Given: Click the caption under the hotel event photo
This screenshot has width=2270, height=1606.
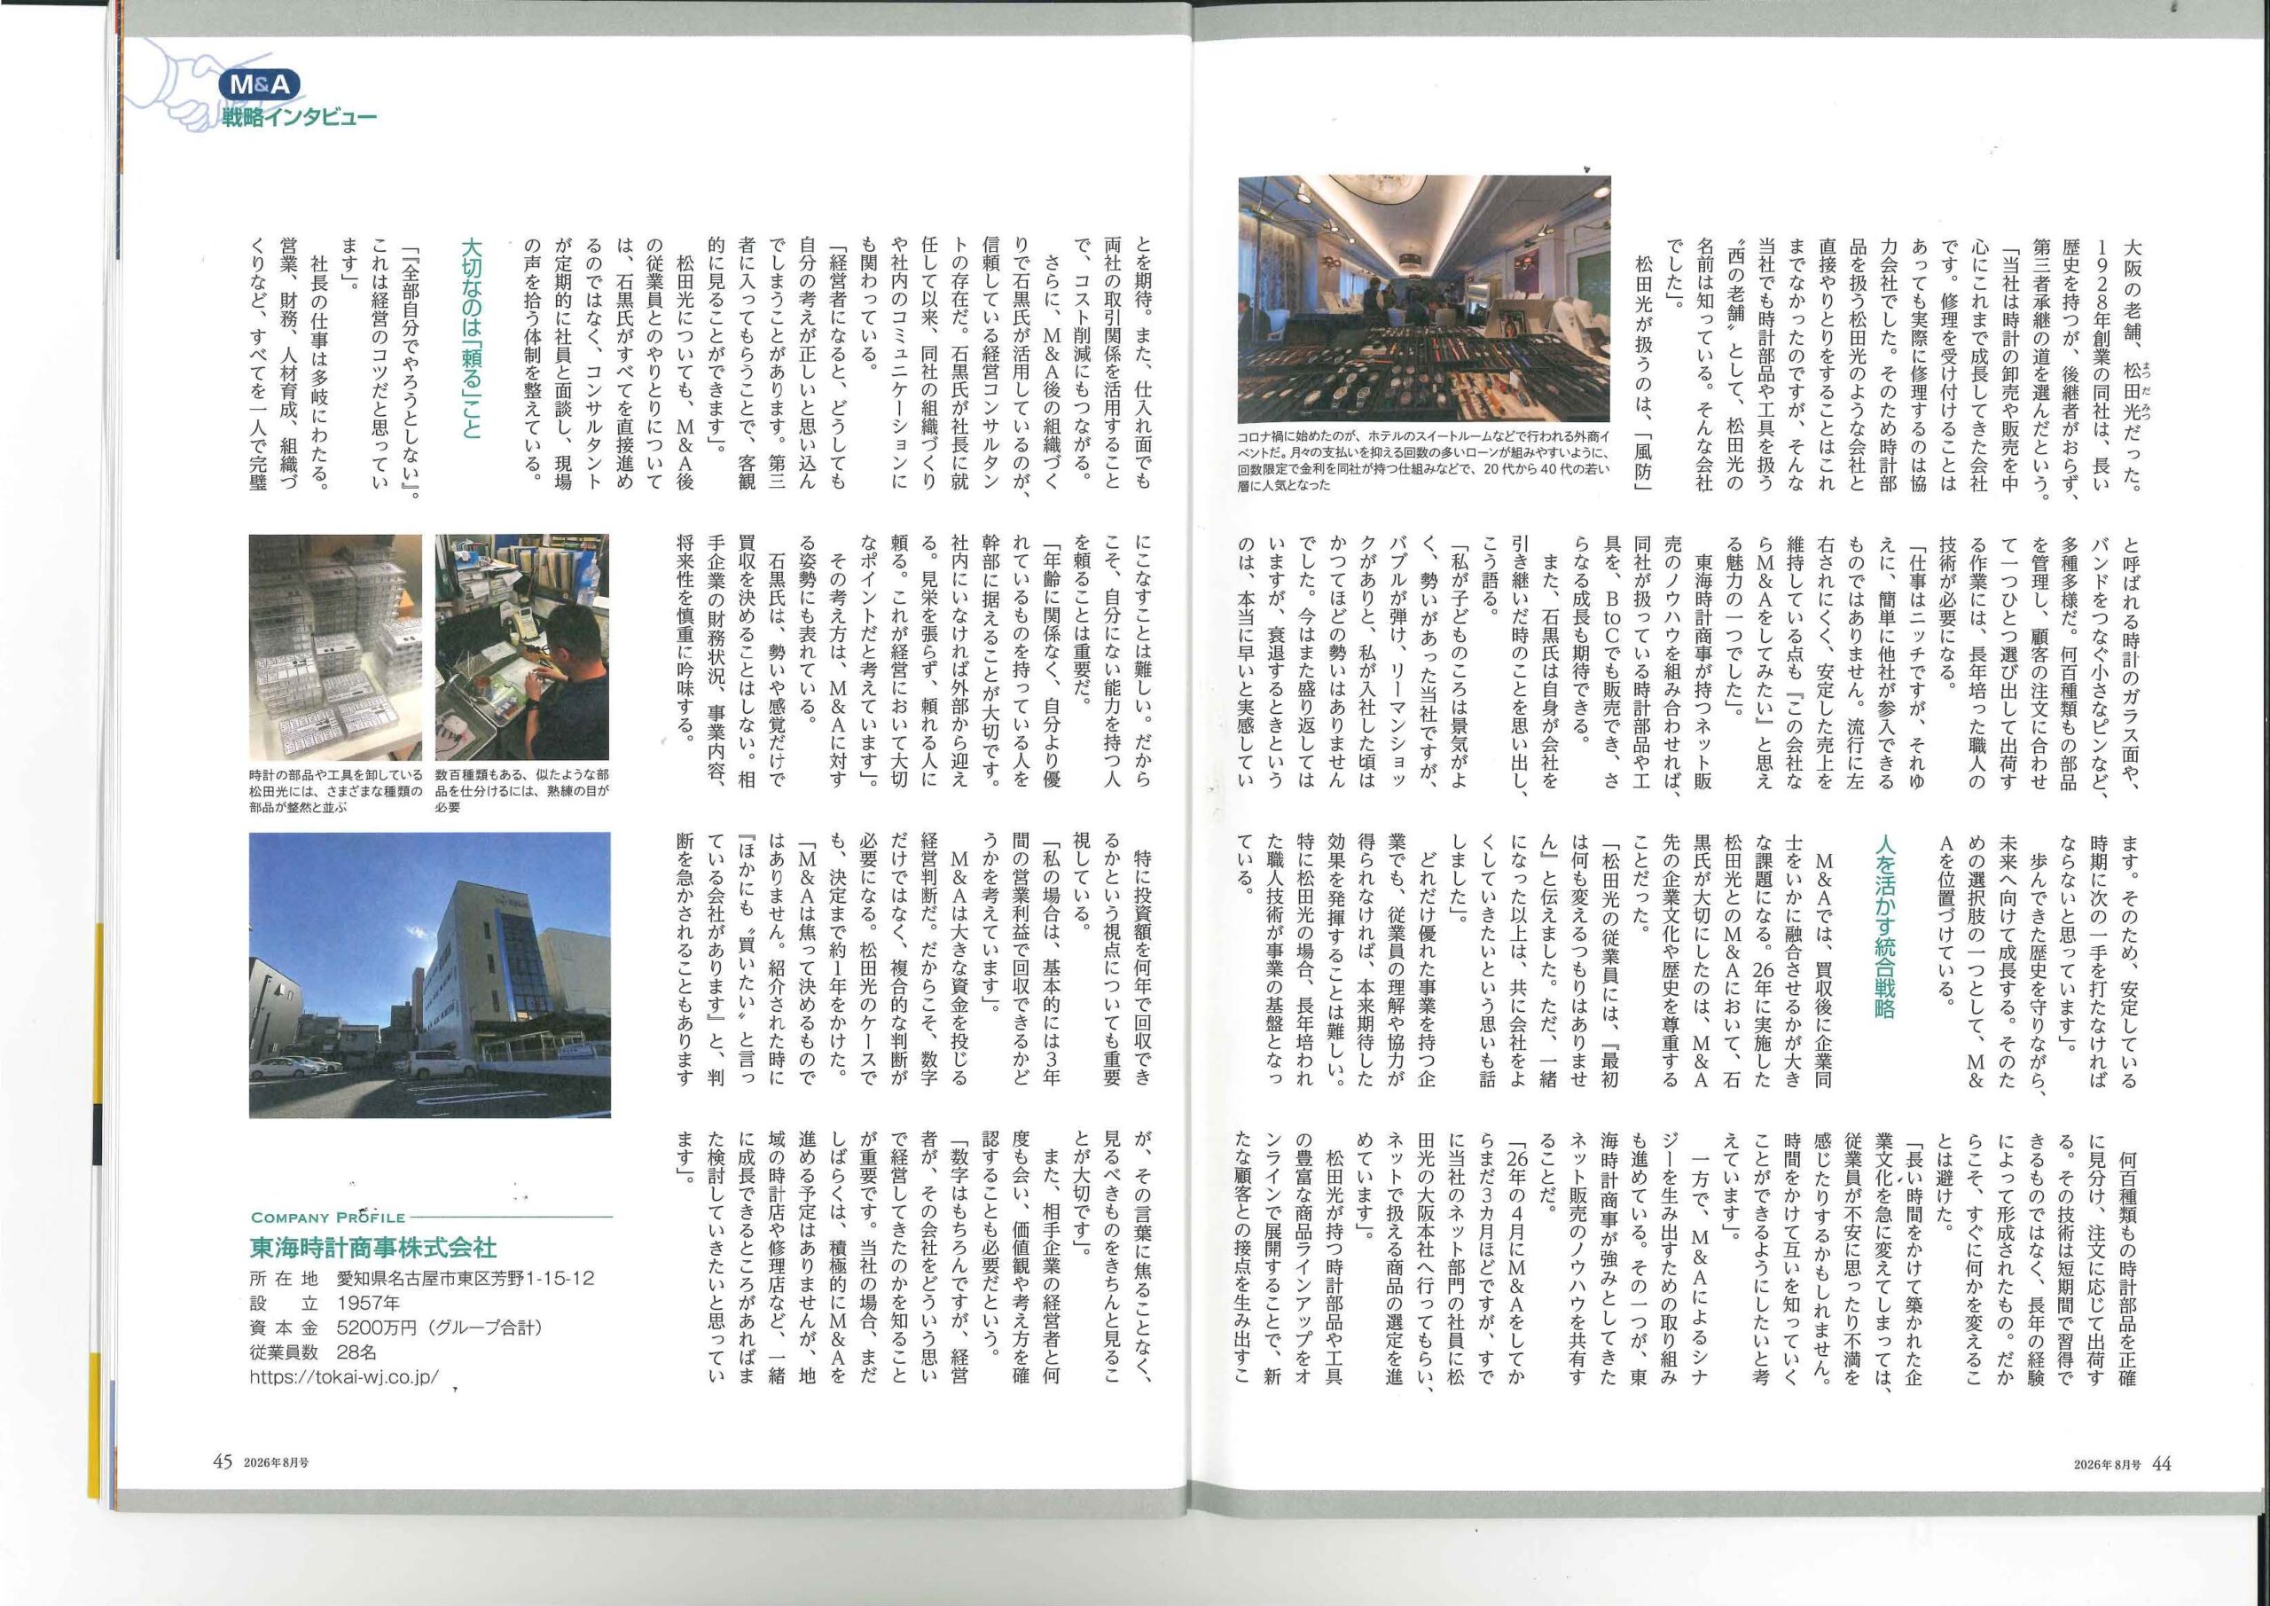Looking at the screenshot, I should (x=1425, y=461).
